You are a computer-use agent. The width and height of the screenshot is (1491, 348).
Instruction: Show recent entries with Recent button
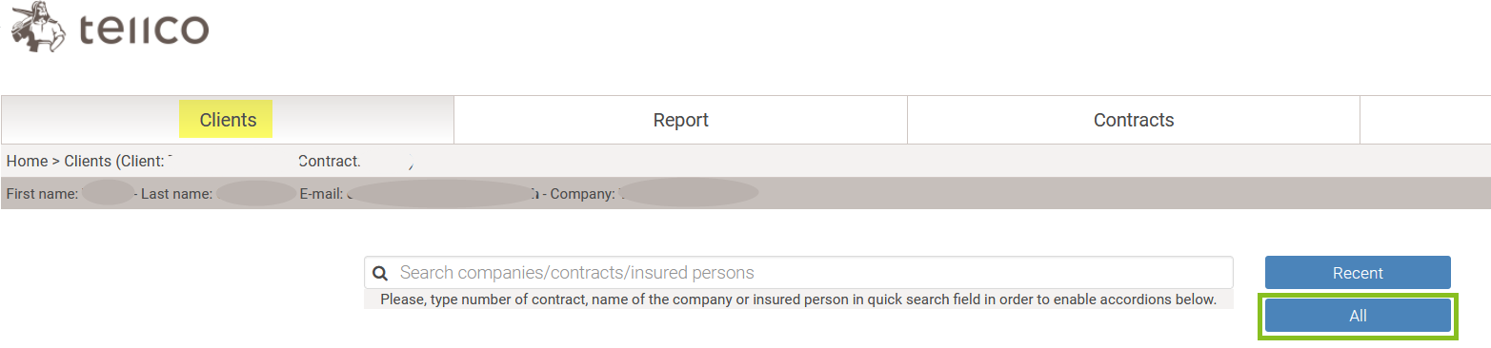[x=1358, y=273]
